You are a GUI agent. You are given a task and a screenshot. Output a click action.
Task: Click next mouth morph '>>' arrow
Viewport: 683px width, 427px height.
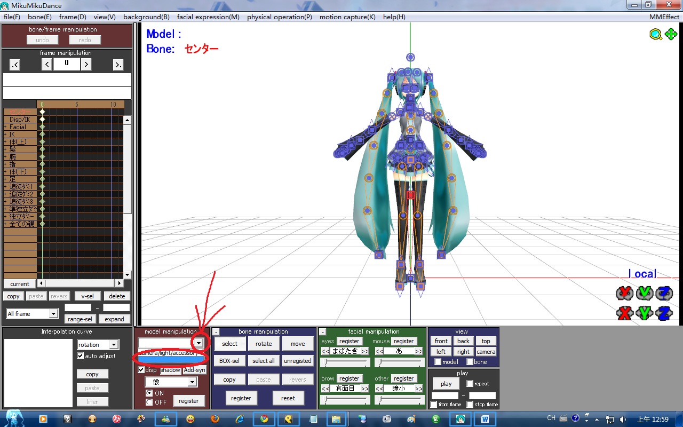point(418,351)
